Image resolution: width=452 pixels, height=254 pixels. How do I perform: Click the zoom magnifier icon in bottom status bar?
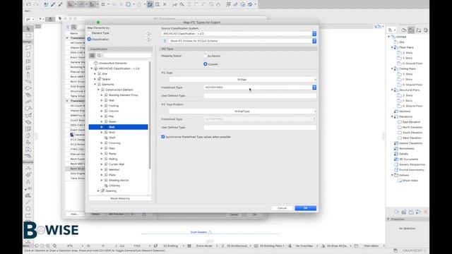coord(54,246)
